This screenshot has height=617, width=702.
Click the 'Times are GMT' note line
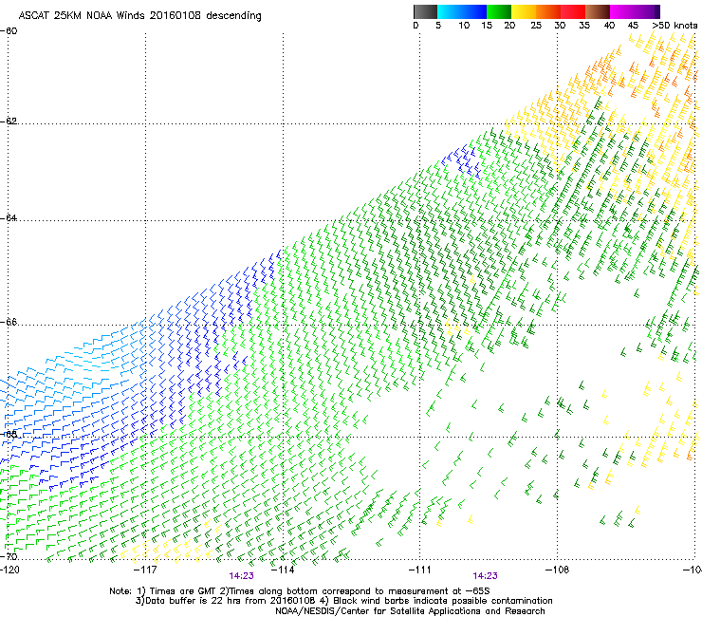pyautogui.click(x=300, y=591)
